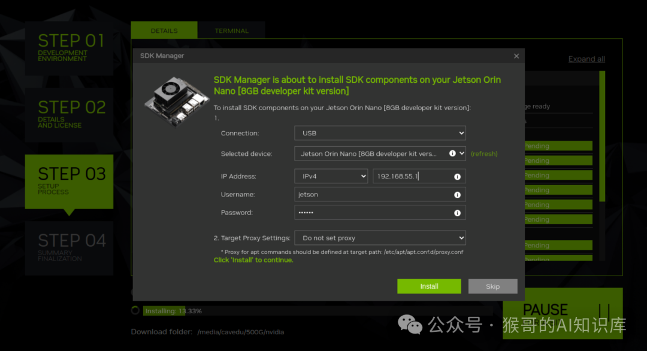
Task: Click the "Click 'Install' to continue." text
Action: point(253,260)
